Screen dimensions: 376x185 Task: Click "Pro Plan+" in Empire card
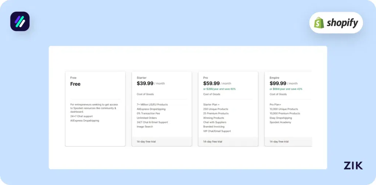tap(275, 104)
